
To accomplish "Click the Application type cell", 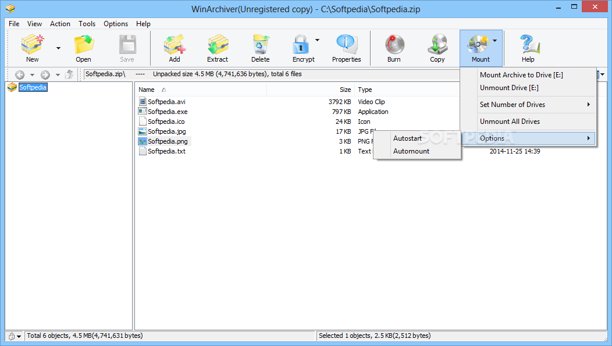I will [x=373, y=112].
